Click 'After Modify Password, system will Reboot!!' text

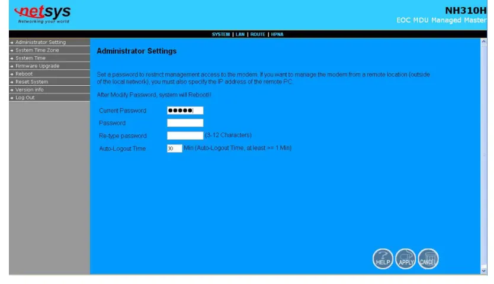pos(154,95)
